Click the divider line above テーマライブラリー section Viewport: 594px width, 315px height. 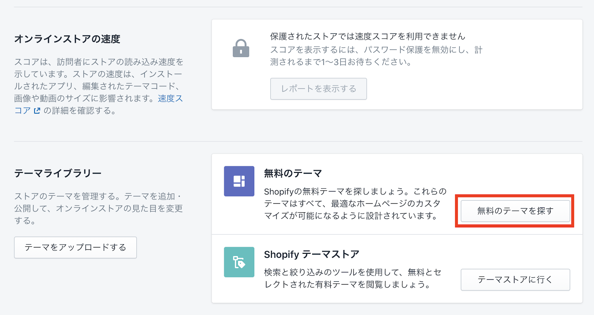(298, 141)
